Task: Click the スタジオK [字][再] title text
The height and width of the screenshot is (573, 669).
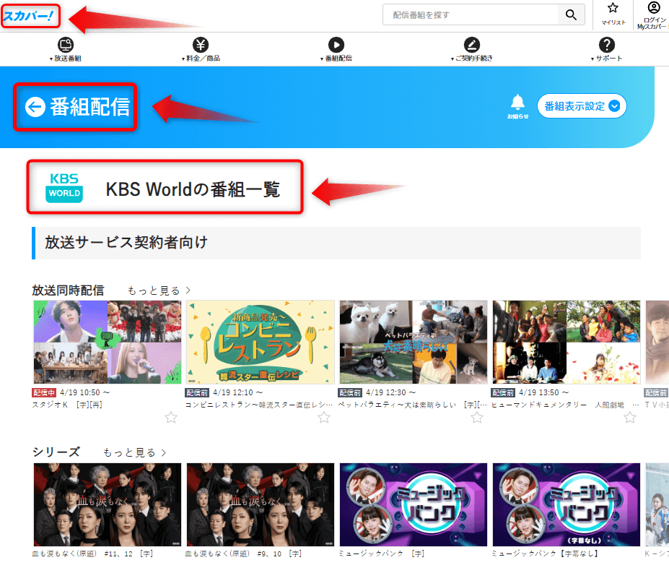Action: [67, 405]
